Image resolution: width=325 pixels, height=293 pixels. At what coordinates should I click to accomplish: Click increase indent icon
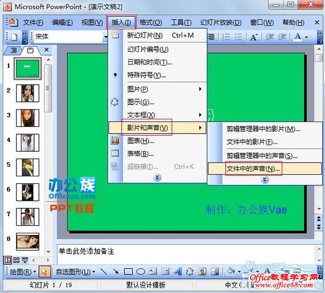[282, 37]
